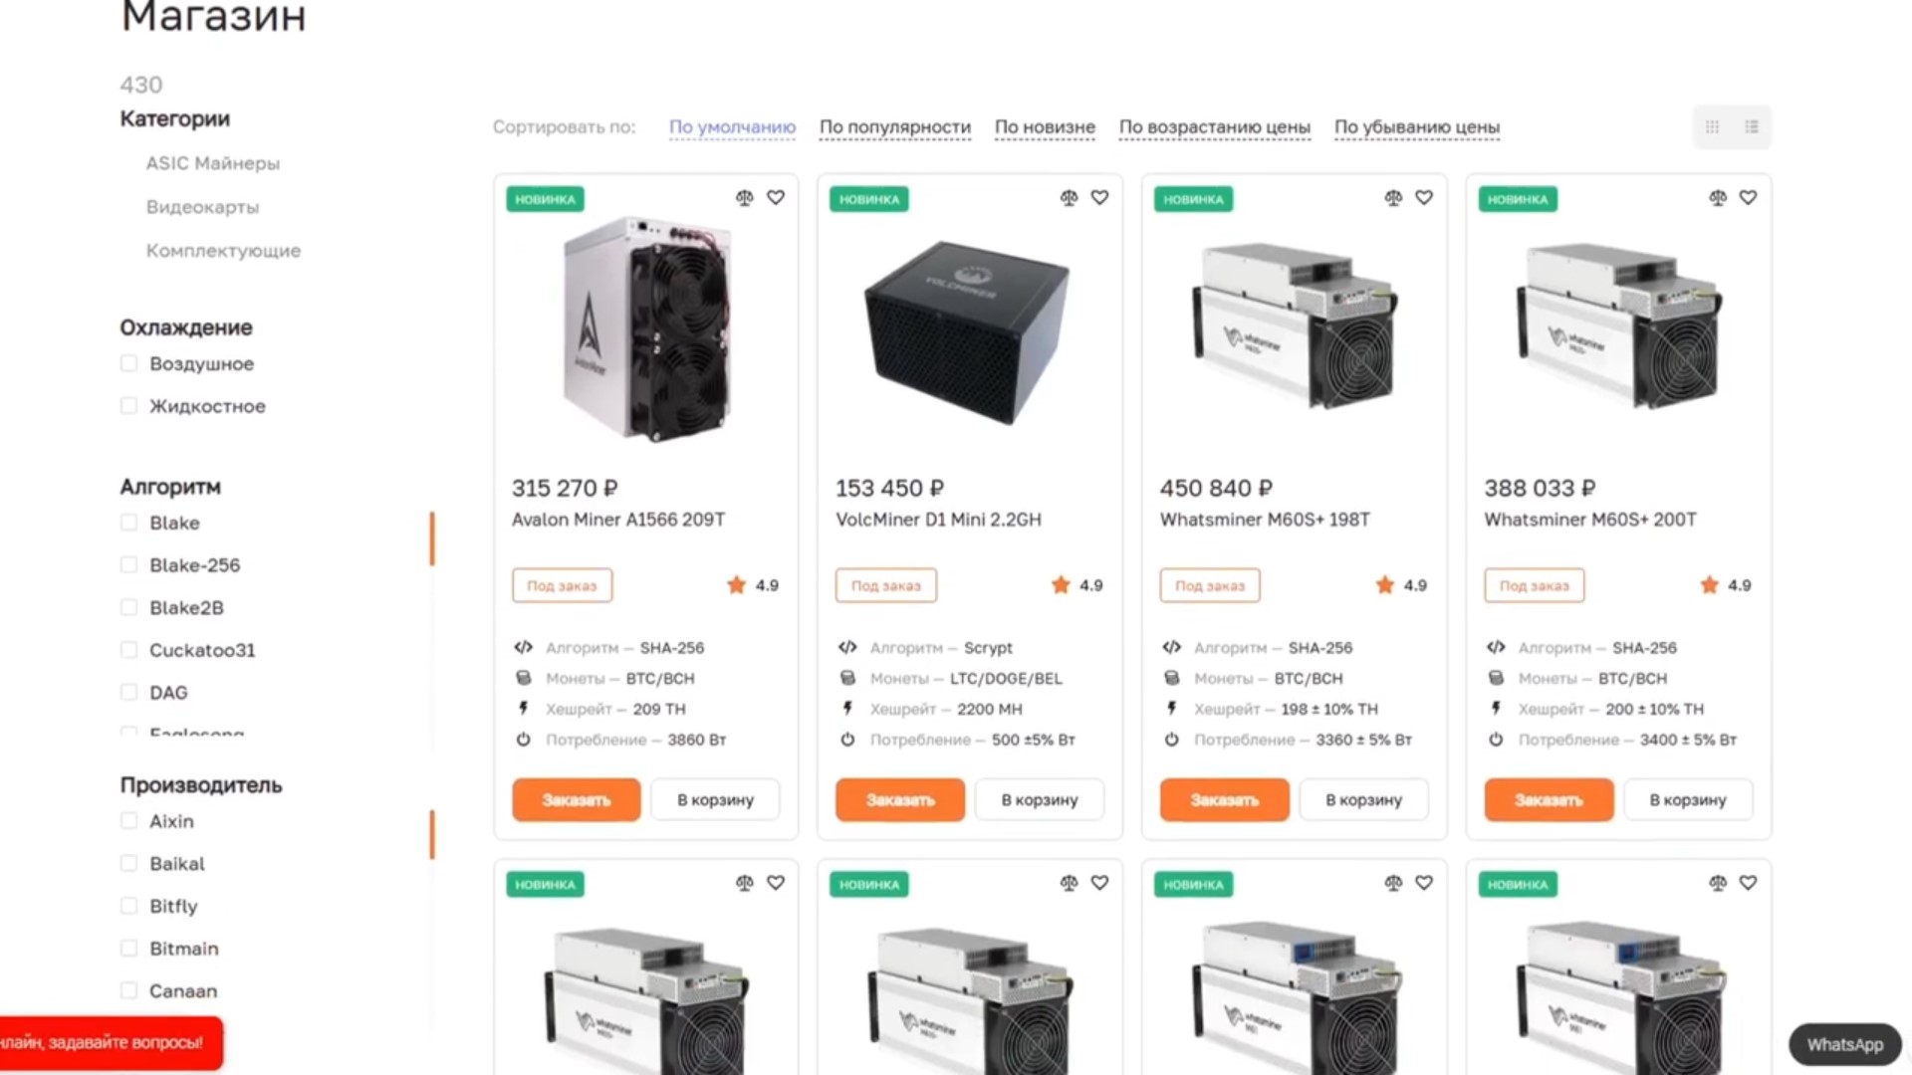This screenshot has width=1912, height=1075.
Task: Sort by По возрастанию цены
Action: pos(1215,127)
